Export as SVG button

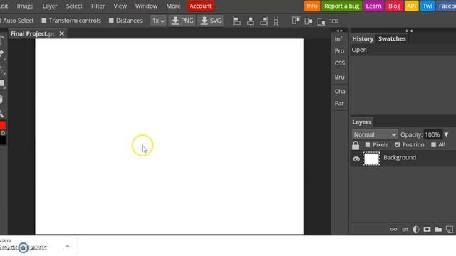pos(211,21)
